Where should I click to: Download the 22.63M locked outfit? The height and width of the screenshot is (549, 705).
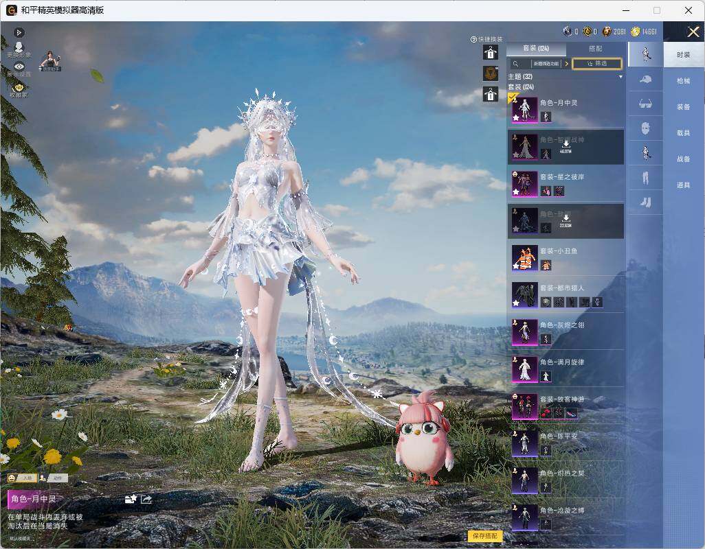(566, 220)
